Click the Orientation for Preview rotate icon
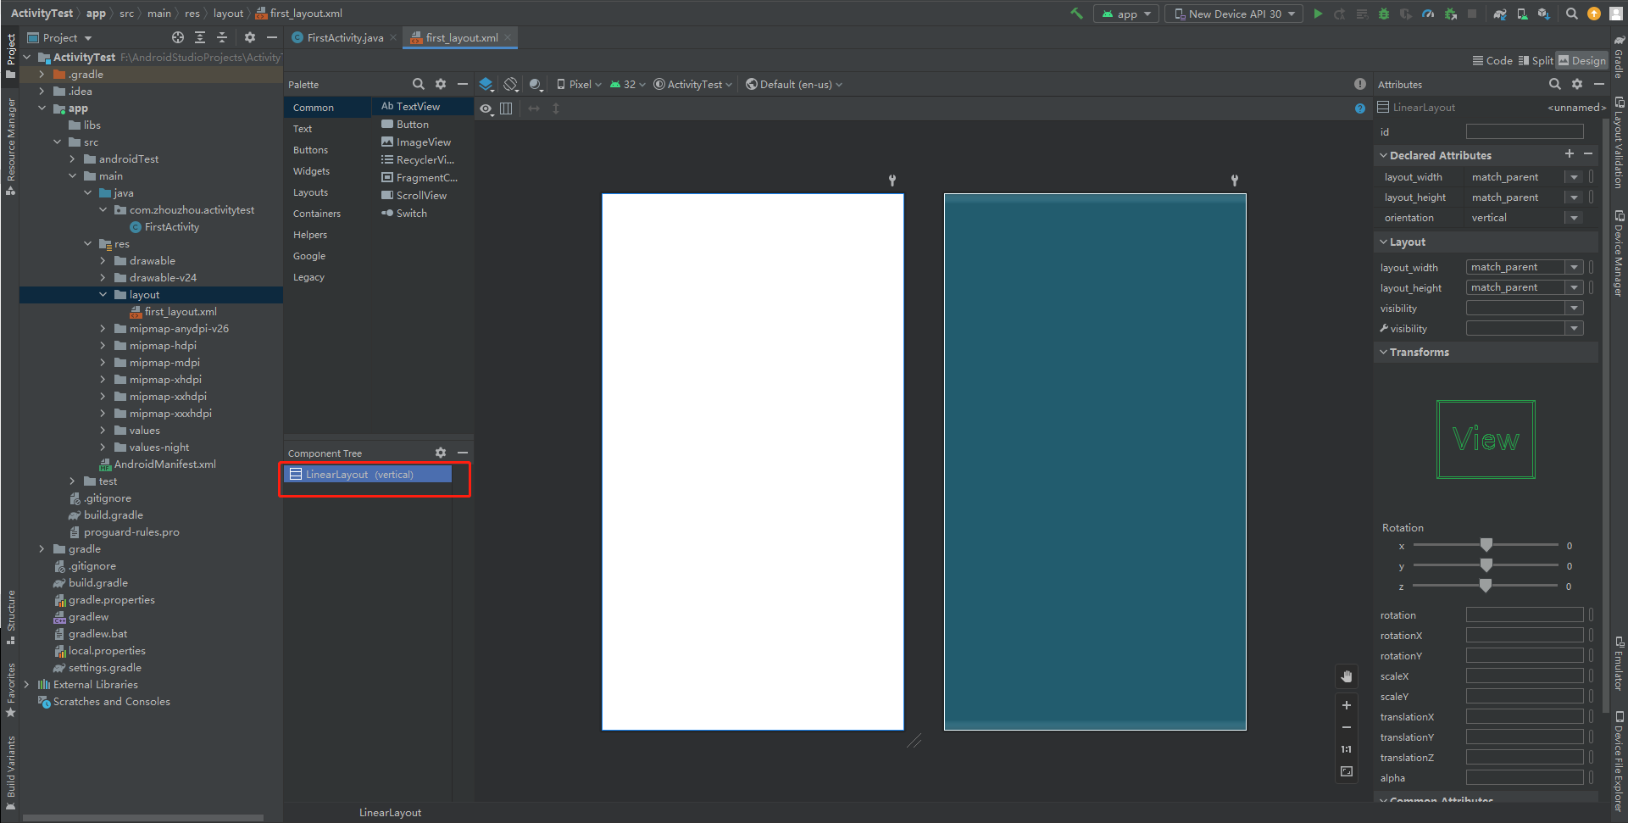 click(511, 84)
